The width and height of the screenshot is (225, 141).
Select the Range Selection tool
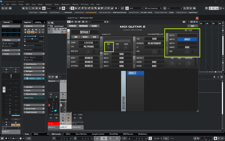click(x=76, y=9)
